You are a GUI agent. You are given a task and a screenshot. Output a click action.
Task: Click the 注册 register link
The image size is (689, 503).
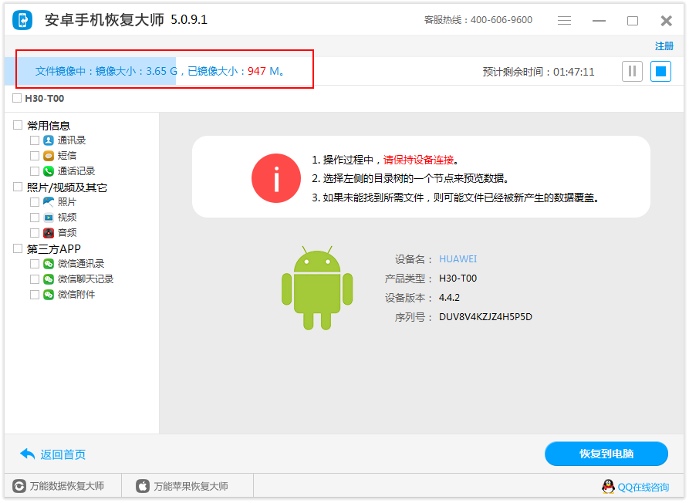tap(664, 46)
